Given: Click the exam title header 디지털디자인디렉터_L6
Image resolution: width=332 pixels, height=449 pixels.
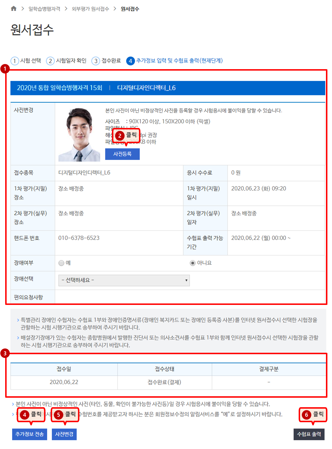Looking at the screenshot, I should 146,88.
